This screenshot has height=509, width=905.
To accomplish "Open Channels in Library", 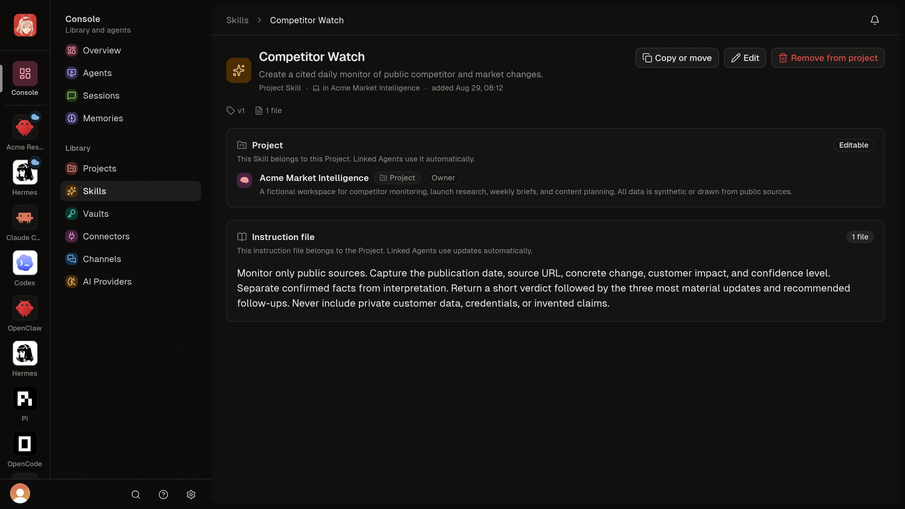I will [131, 259].
